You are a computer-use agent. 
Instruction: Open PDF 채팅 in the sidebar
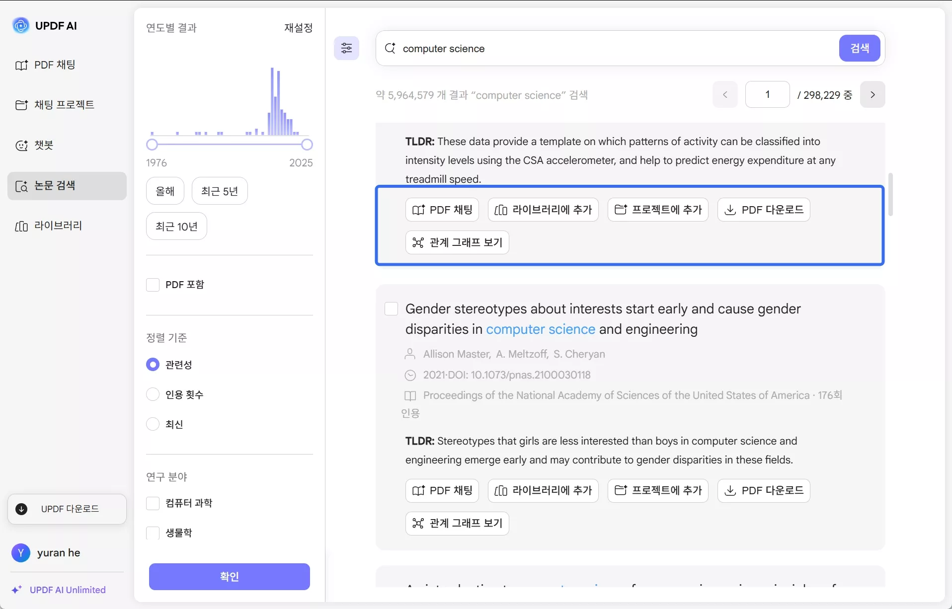tap(67, 65)
